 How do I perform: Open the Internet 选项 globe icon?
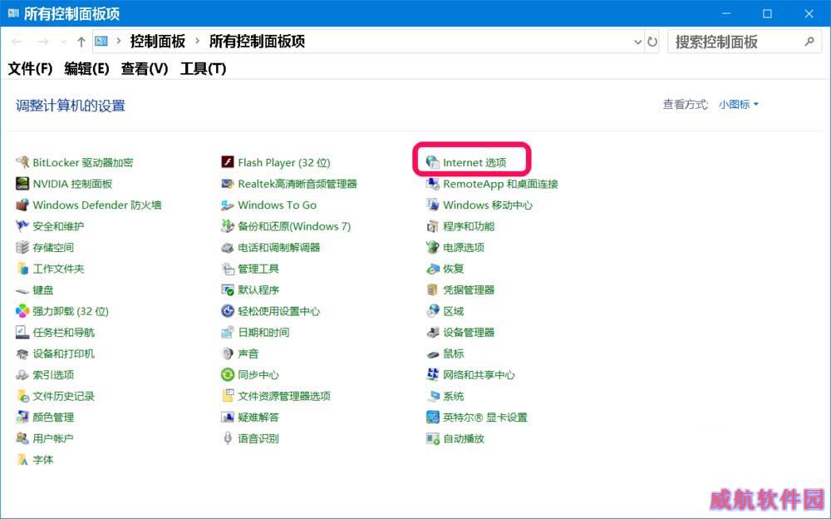point(432,162)
